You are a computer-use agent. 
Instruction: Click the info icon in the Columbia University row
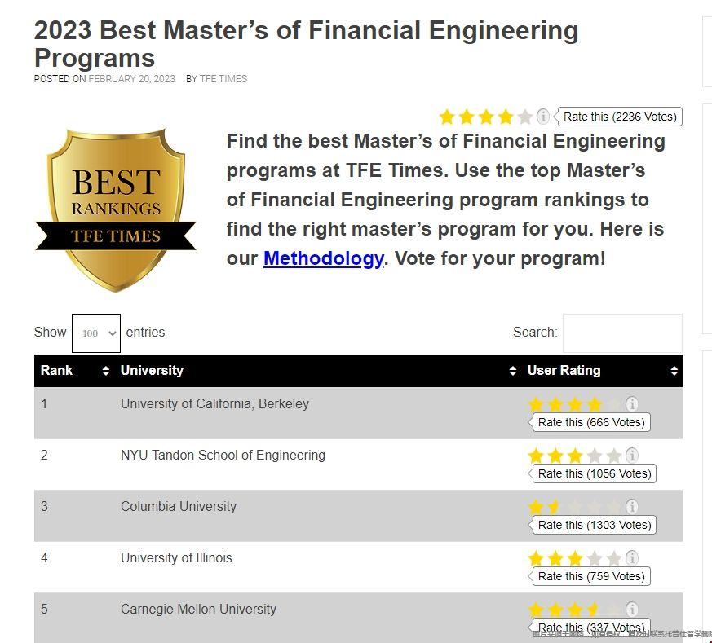coord(631,506)
